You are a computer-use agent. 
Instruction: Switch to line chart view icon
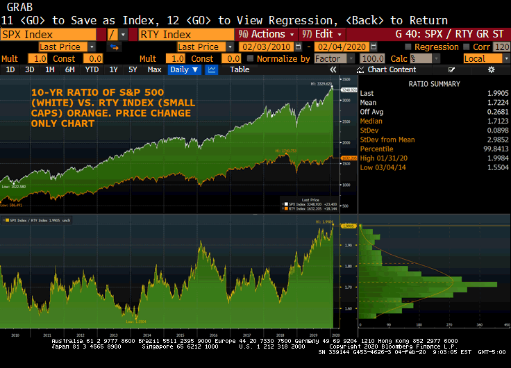coord(212,69)
